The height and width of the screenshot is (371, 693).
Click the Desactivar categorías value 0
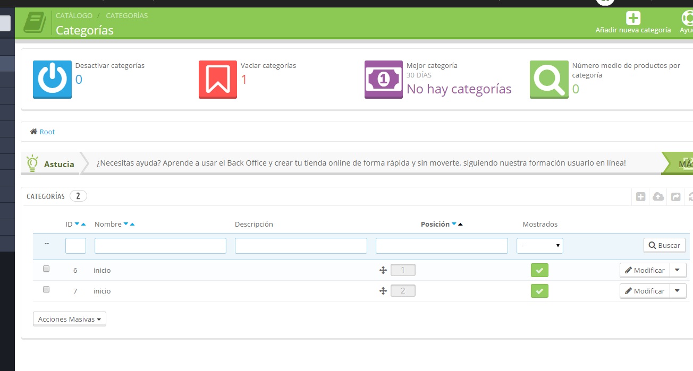tap(79, 80)
